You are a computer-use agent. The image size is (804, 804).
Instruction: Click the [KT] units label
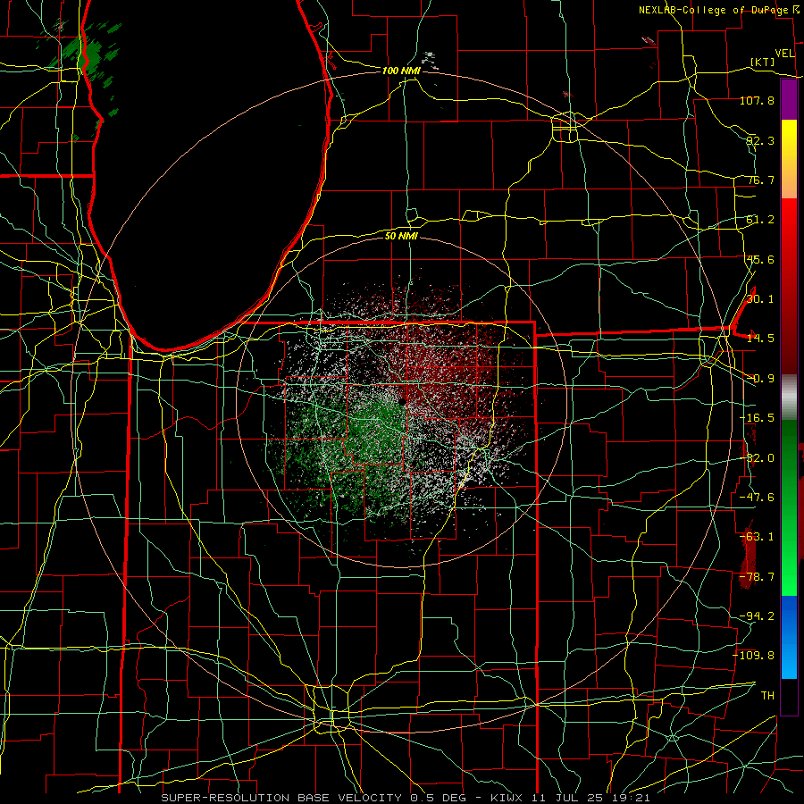(x=763, y=62)
